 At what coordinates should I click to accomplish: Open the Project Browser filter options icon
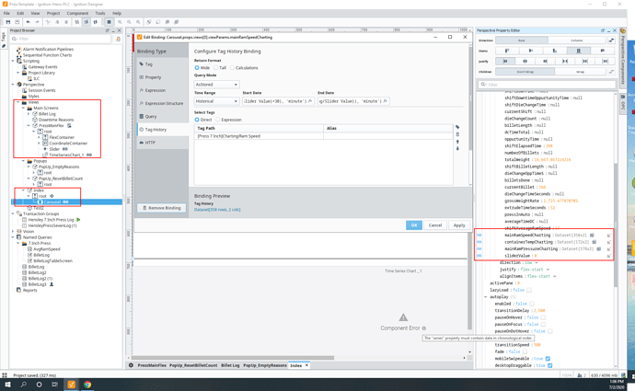point(118,39)
